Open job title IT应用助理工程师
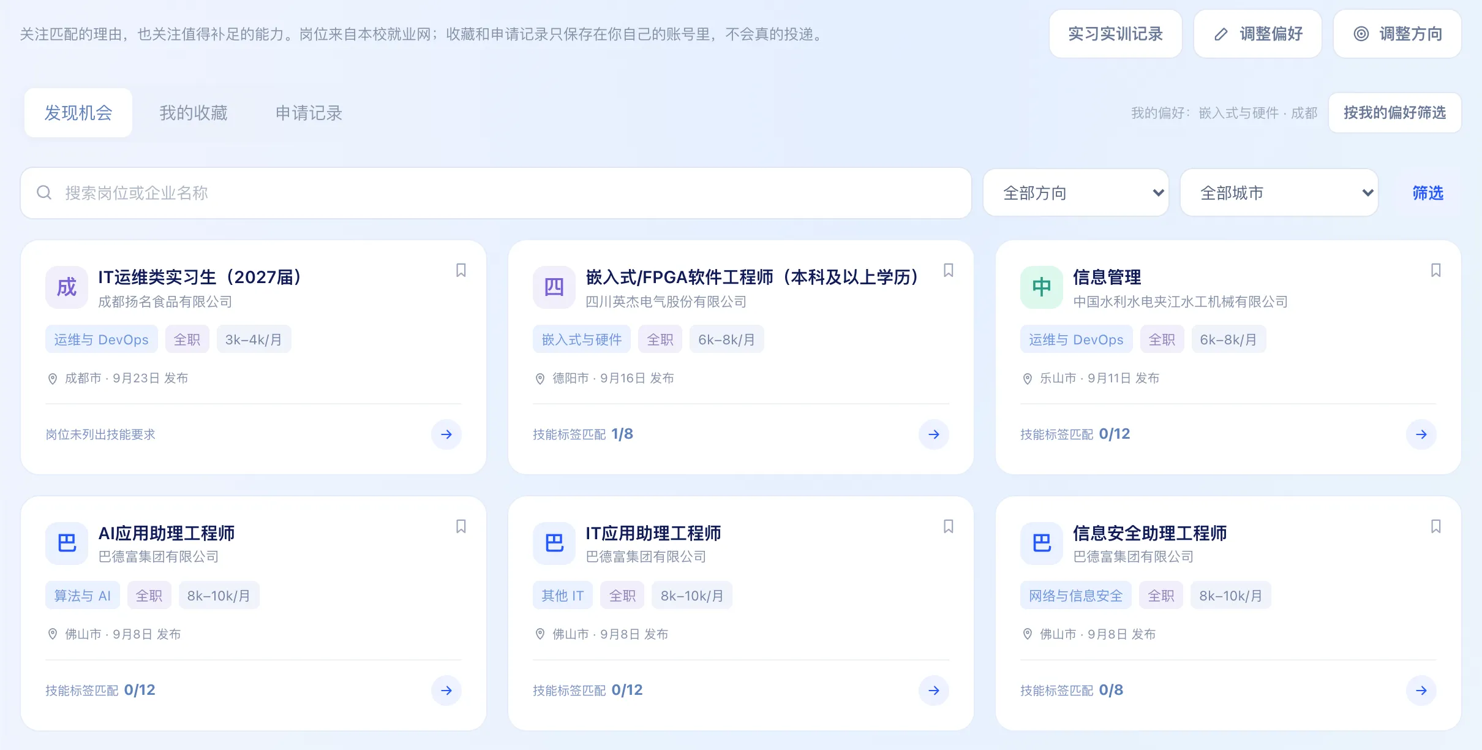 click(653, 534)
